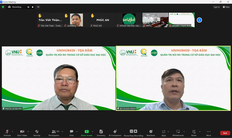The width and height of the screenshot is (232, 138).
Task: Select PHÚC AN participant tile
Action: (x=103, y=20)
